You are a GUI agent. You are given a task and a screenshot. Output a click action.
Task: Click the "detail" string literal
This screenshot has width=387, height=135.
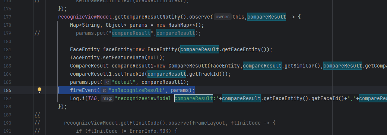click(123, 82)
